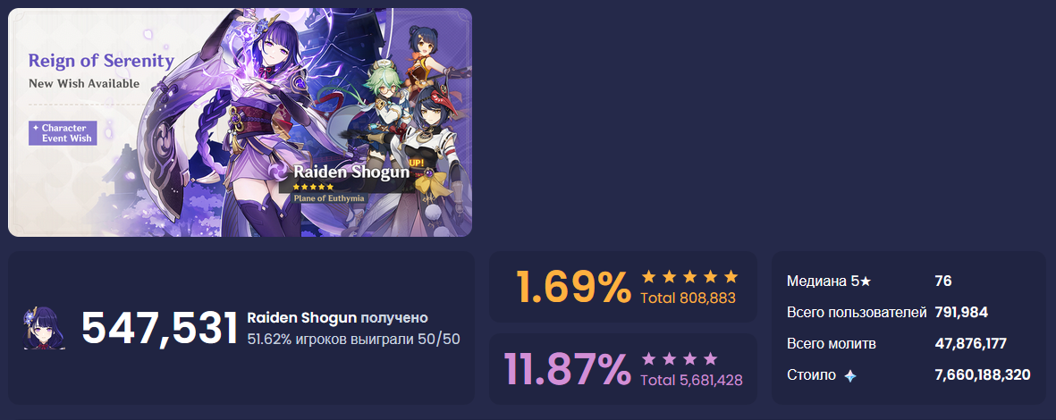This screenshot has height=420, width=1056.
Task: Click the small stars under Raiden Shogun name
Action: click(313, 187)
